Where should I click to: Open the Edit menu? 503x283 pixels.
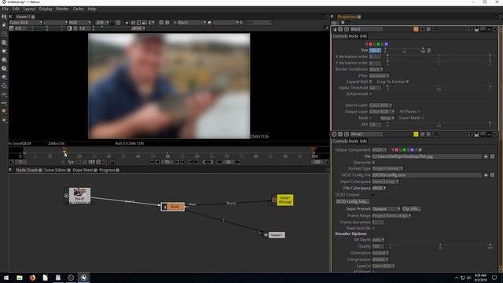[x=16, y=9]
